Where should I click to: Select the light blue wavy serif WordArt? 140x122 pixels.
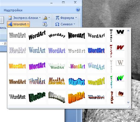point(96,66)
